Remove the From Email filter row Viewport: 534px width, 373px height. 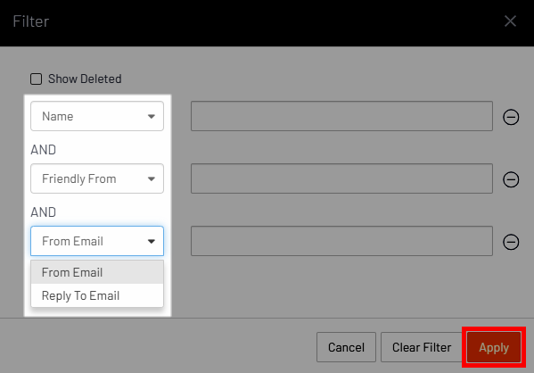pyautogui.click(x=511, y=242)
